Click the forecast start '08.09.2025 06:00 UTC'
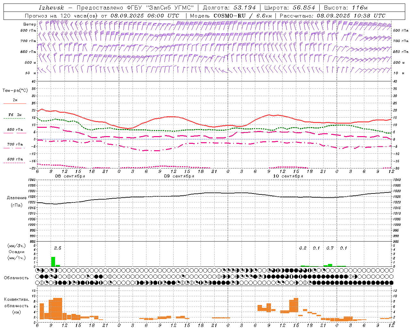This screenshot has width=410, height=328. click(x=145, y=16)
